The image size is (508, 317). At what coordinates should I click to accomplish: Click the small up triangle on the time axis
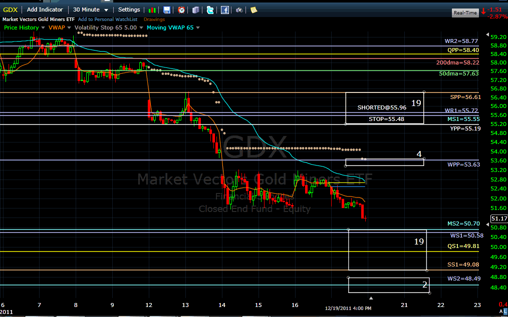coord(371,298)
